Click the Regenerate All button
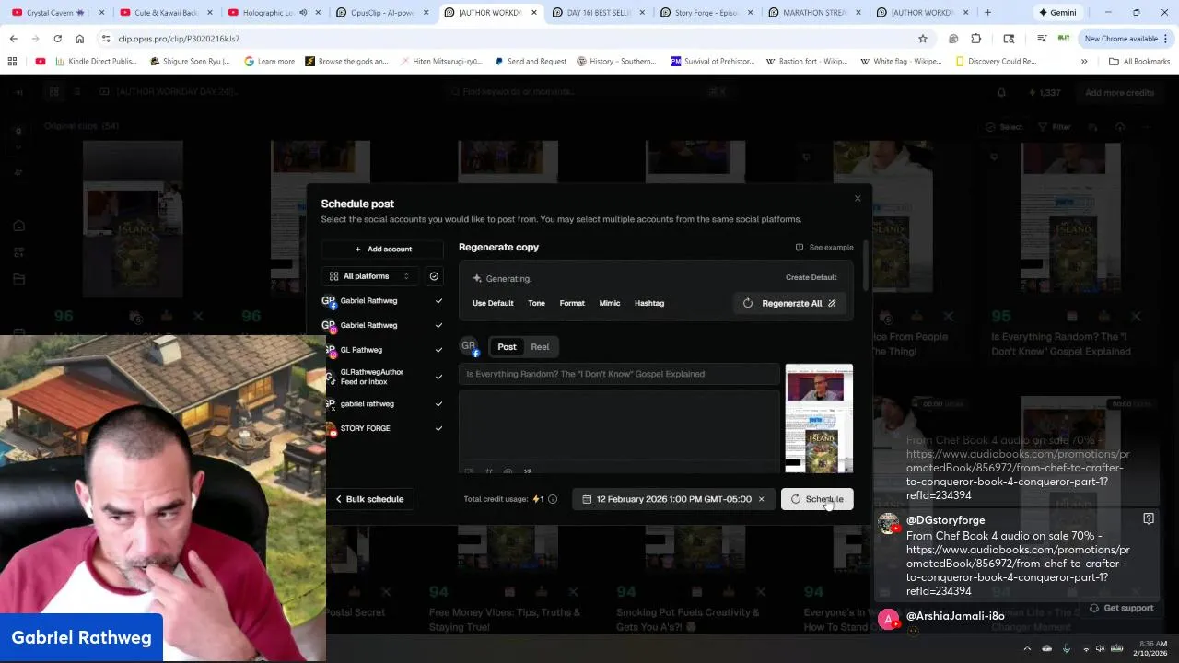 (790, 303)
